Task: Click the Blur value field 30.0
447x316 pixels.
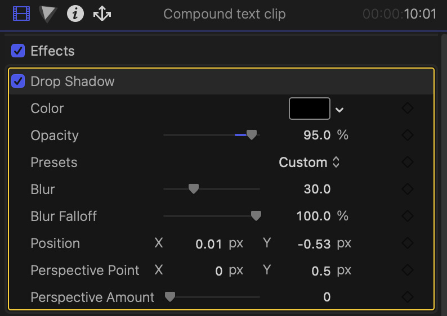Action: [317, 189]
